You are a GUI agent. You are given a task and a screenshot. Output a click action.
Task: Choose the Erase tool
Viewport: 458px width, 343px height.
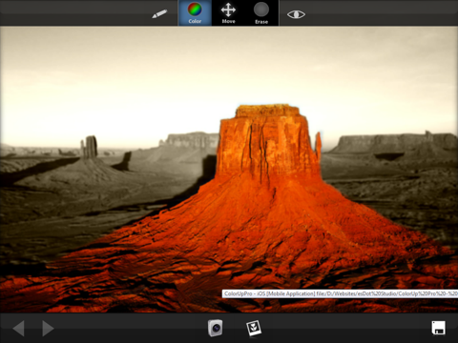(x=261, y=13)
